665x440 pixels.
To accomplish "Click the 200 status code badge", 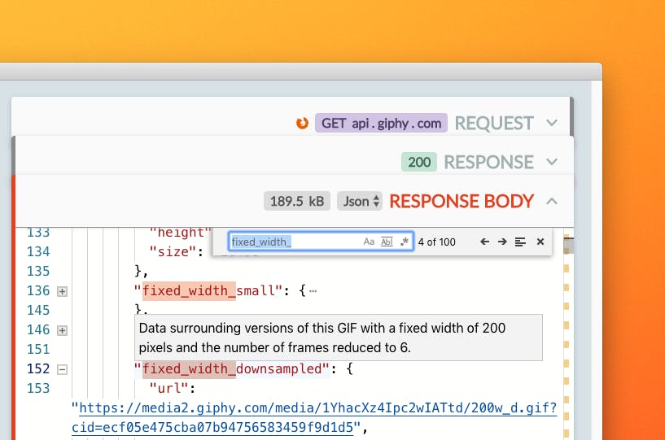I will pyautogui.click(x=419, y=162).
